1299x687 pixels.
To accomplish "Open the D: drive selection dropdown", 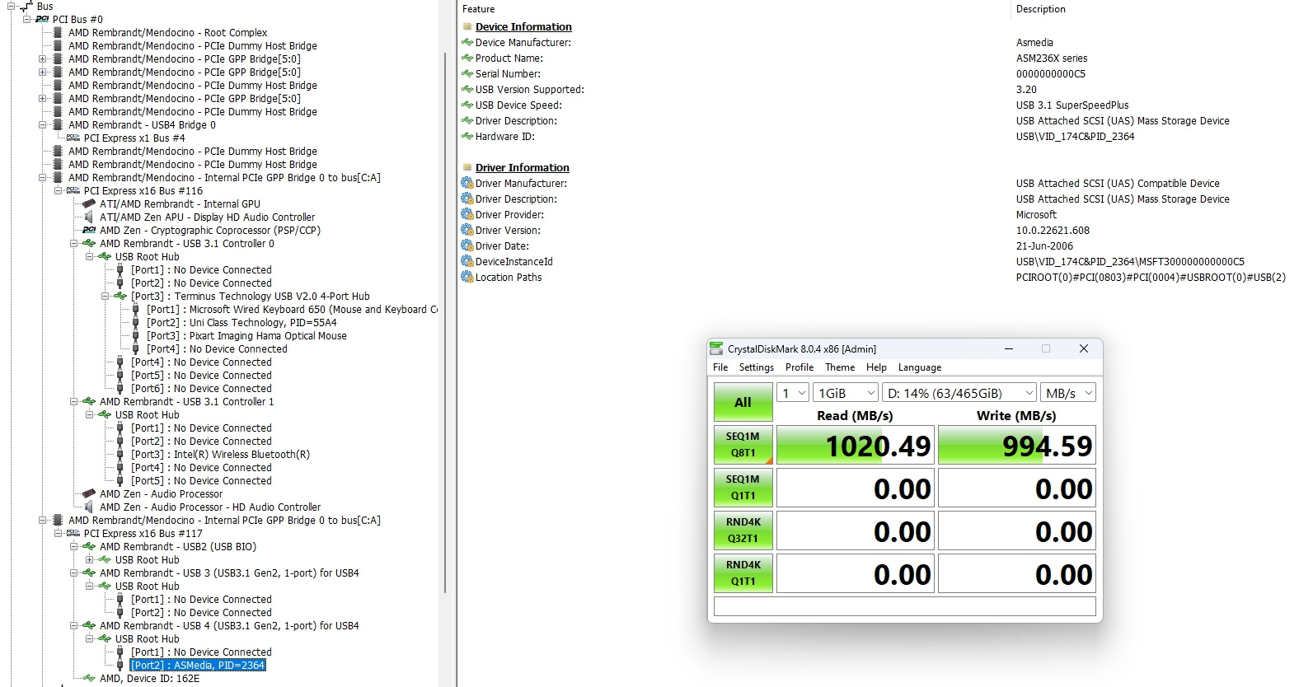I will pyautogui.click(x=959, y=394).
